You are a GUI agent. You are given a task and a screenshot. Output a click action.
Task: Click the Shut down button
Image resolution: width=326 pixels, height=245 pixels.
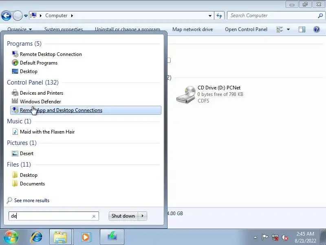tap(123, 216)
